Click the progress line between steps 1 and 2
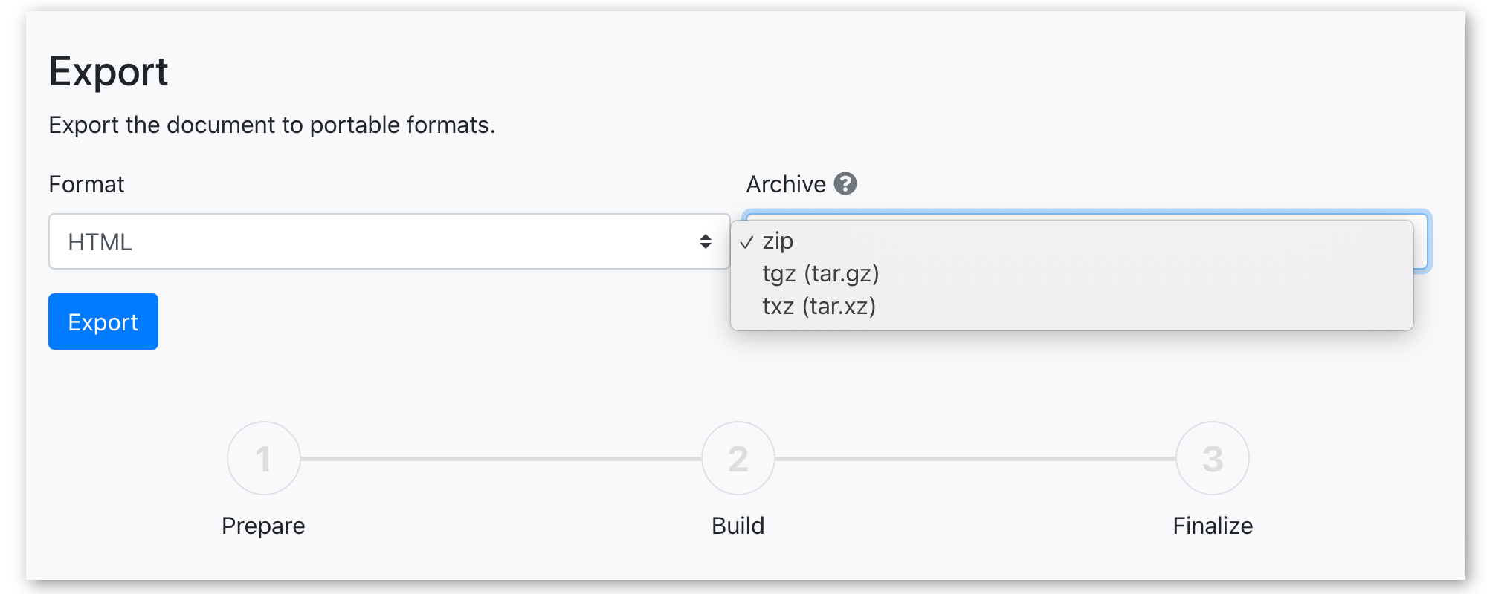Viewport: 1487px width, 594px height. coord(500,459)
